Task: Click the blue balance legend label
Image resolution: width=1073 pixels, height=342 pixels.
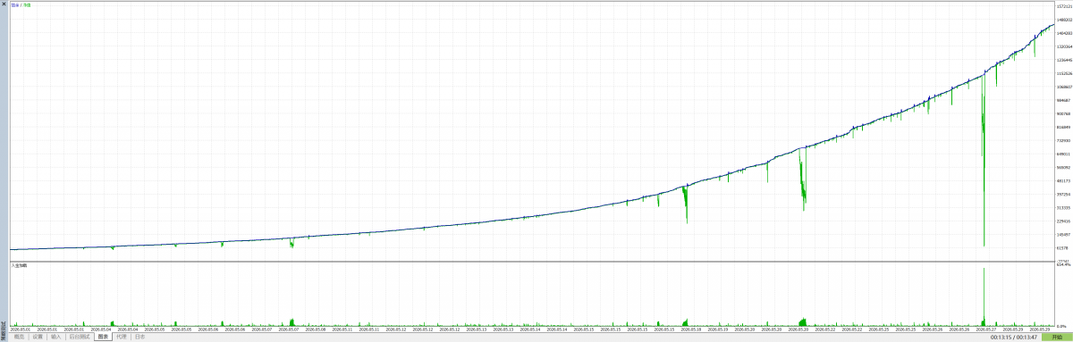Action: (x=14, y=5)
